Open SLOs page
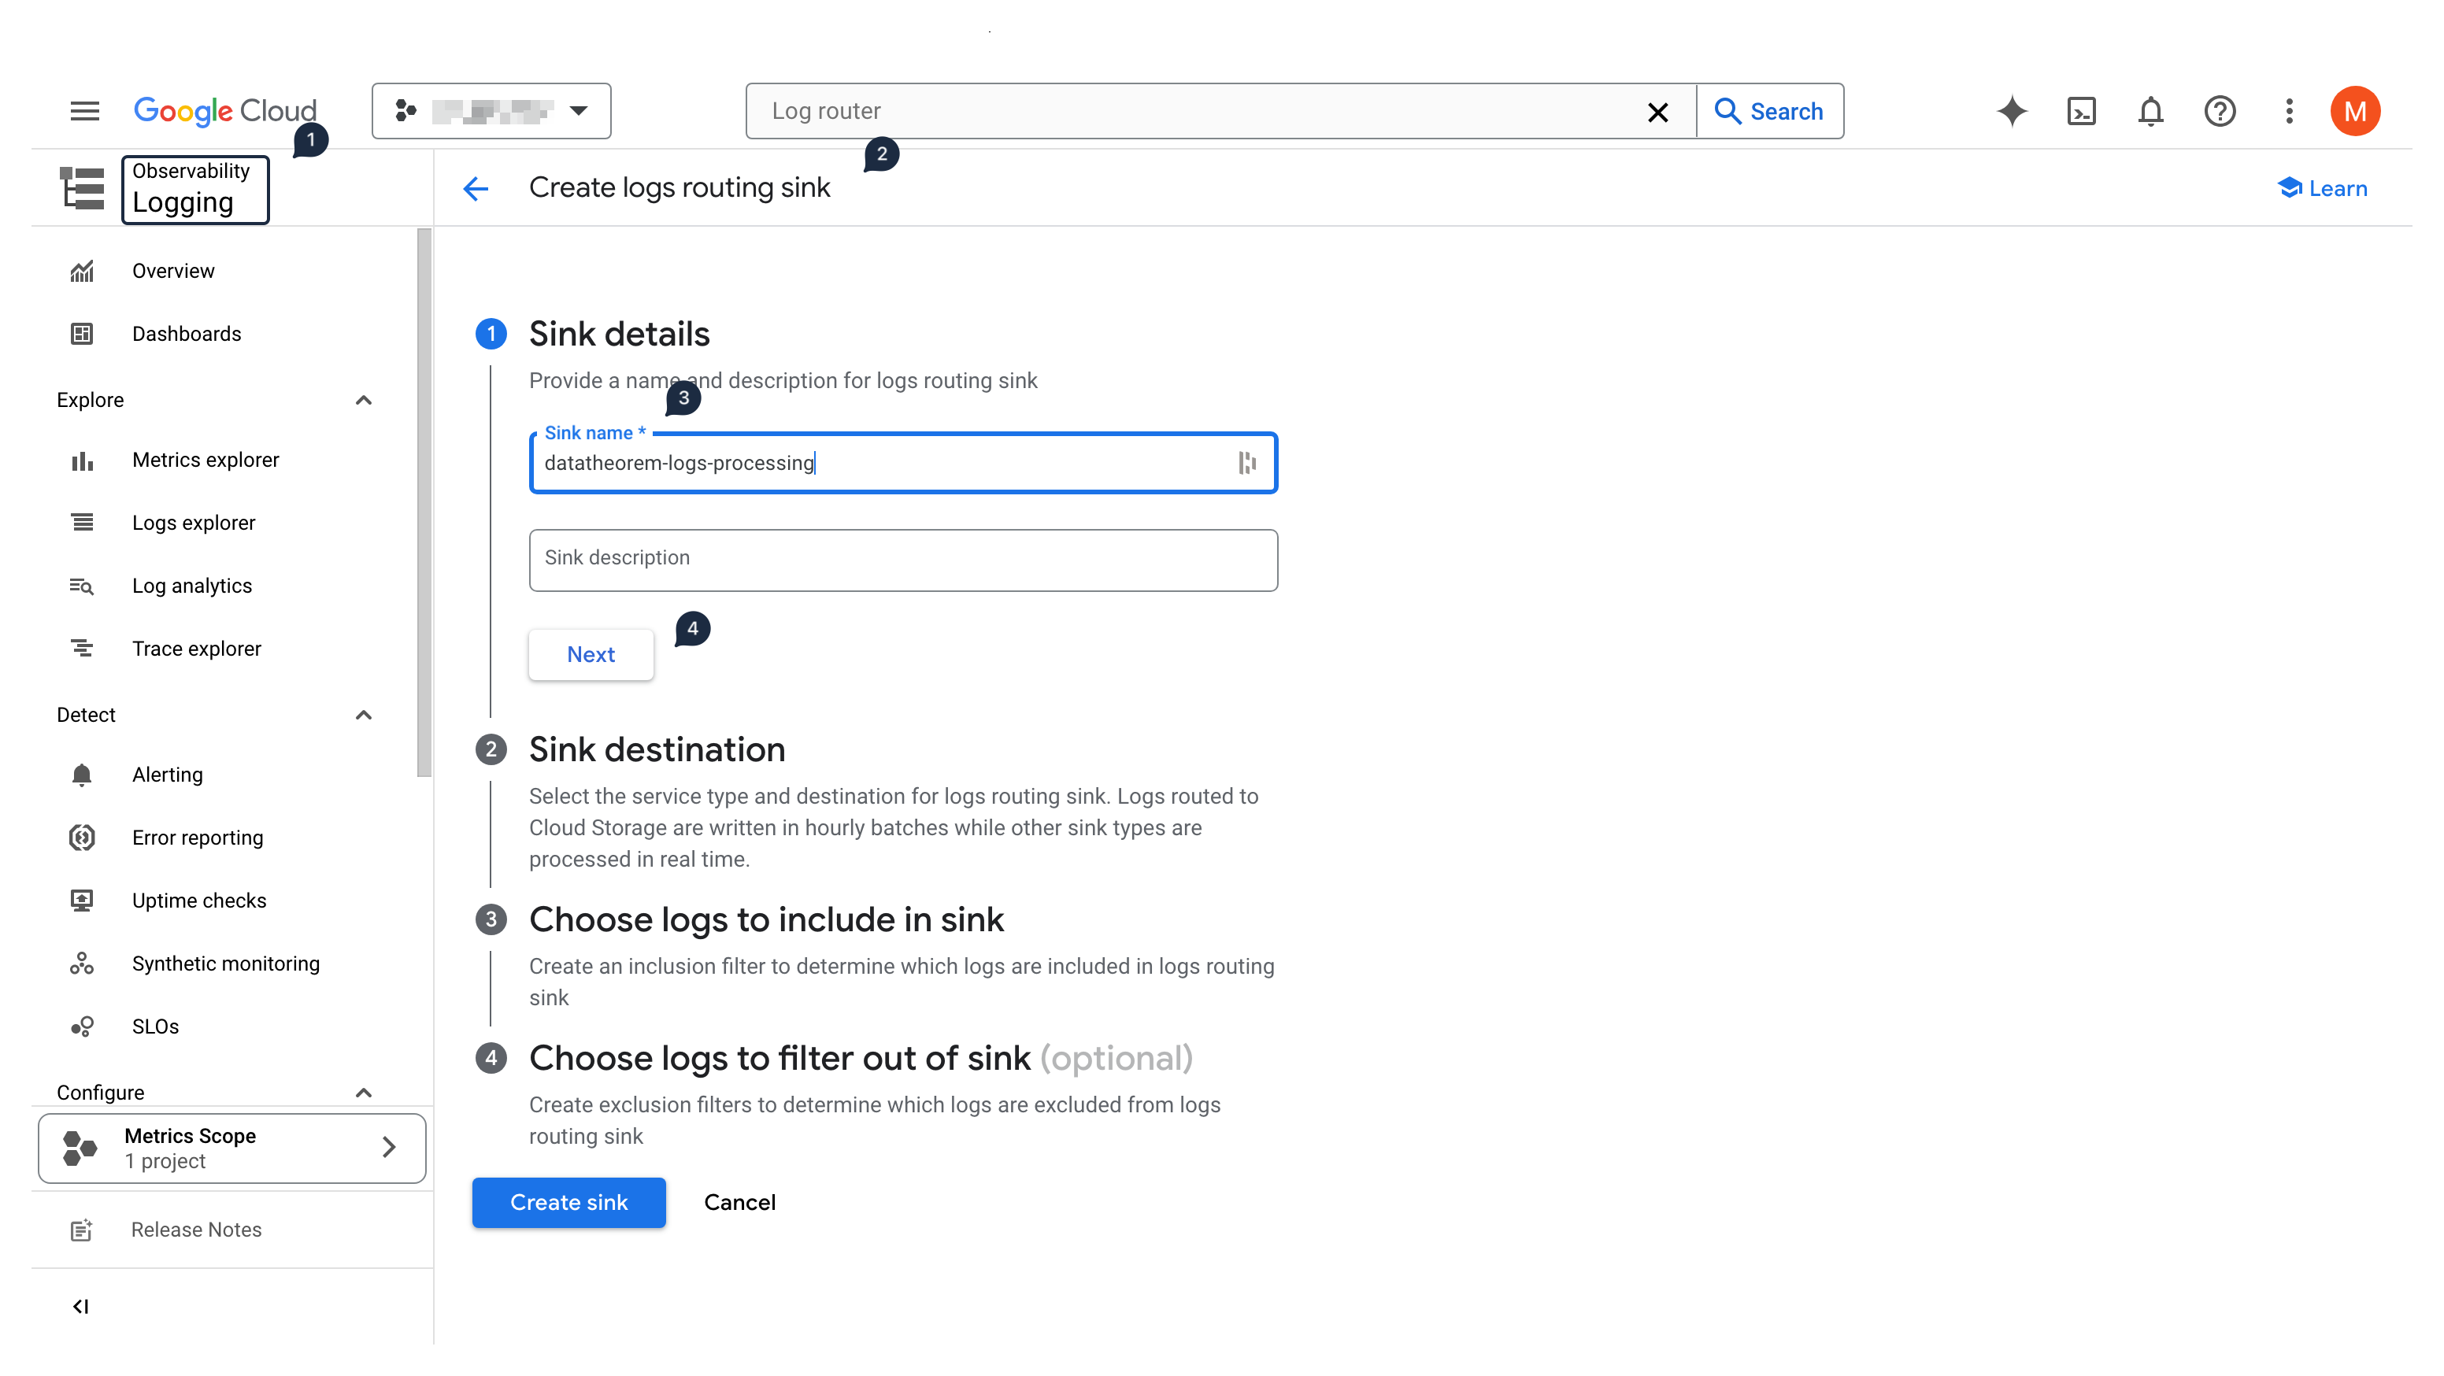The image size is (2444, 1376). coord(156,1026)
